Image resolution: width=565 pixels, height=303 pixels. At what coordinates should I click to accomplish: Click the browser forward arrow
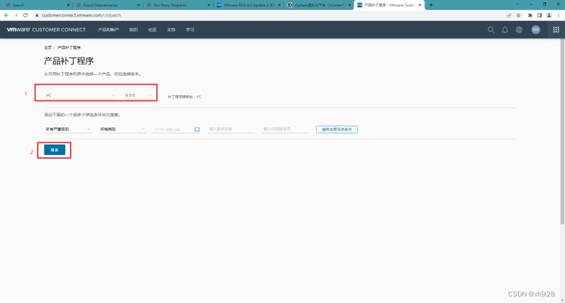tap(16, 15)
